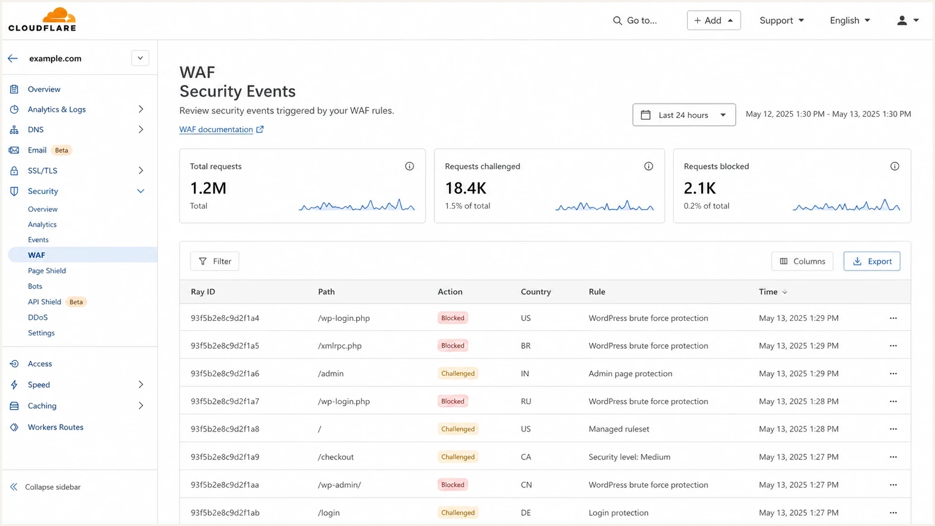Click the Workers Routes diamond icon
Screen dimensions: 935x526
(x=14, y=427)
